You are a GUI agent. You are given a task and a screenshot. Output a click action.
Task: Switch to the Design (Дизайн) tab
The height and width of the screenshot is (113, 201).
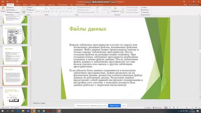tap(25, 5)
